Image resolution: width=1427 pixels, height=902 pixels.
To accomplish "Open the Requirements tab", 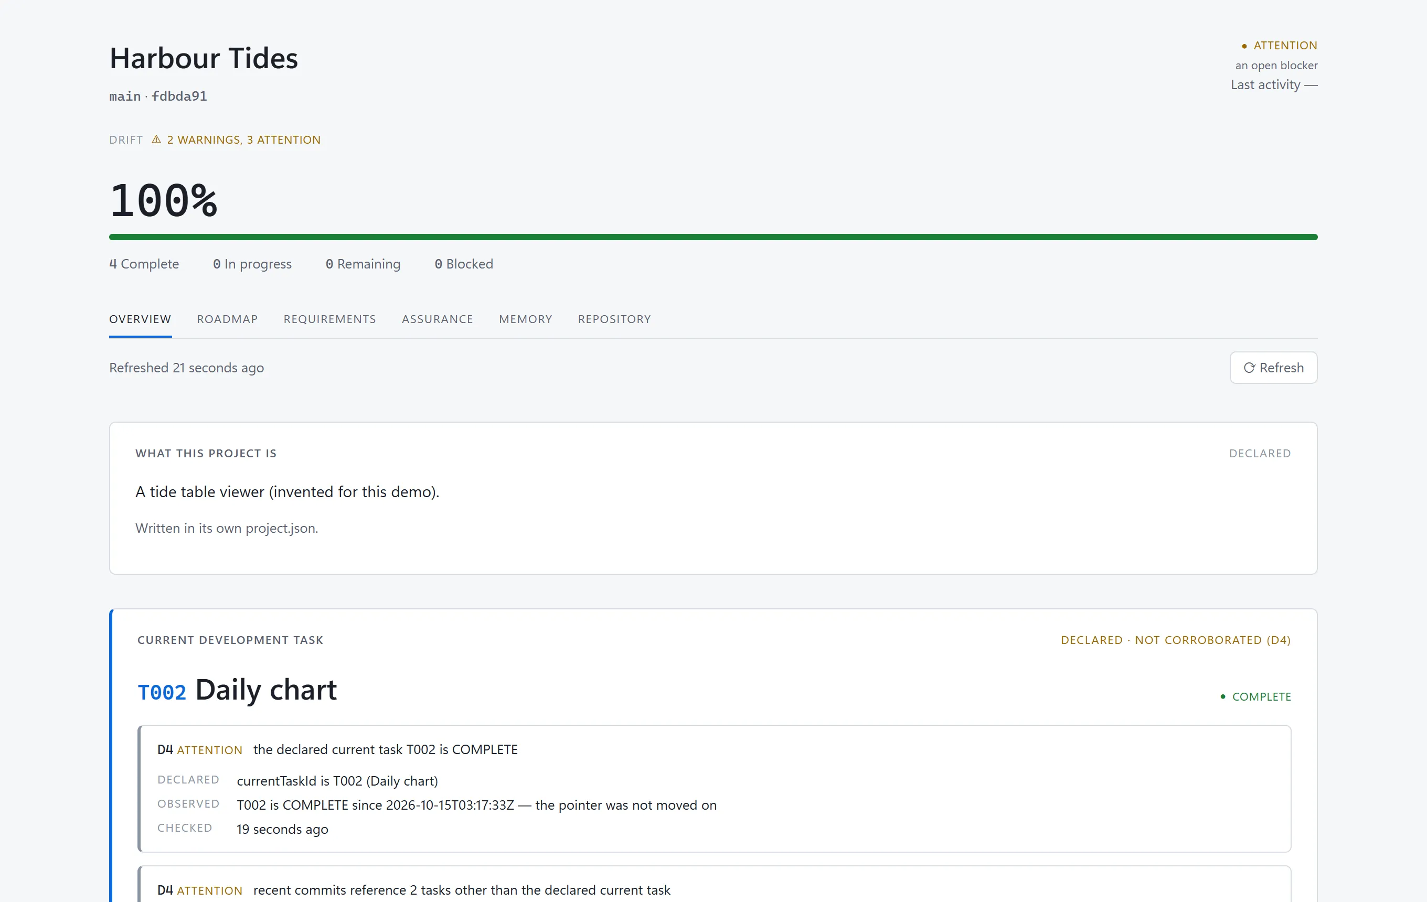I will pos(330,319).
